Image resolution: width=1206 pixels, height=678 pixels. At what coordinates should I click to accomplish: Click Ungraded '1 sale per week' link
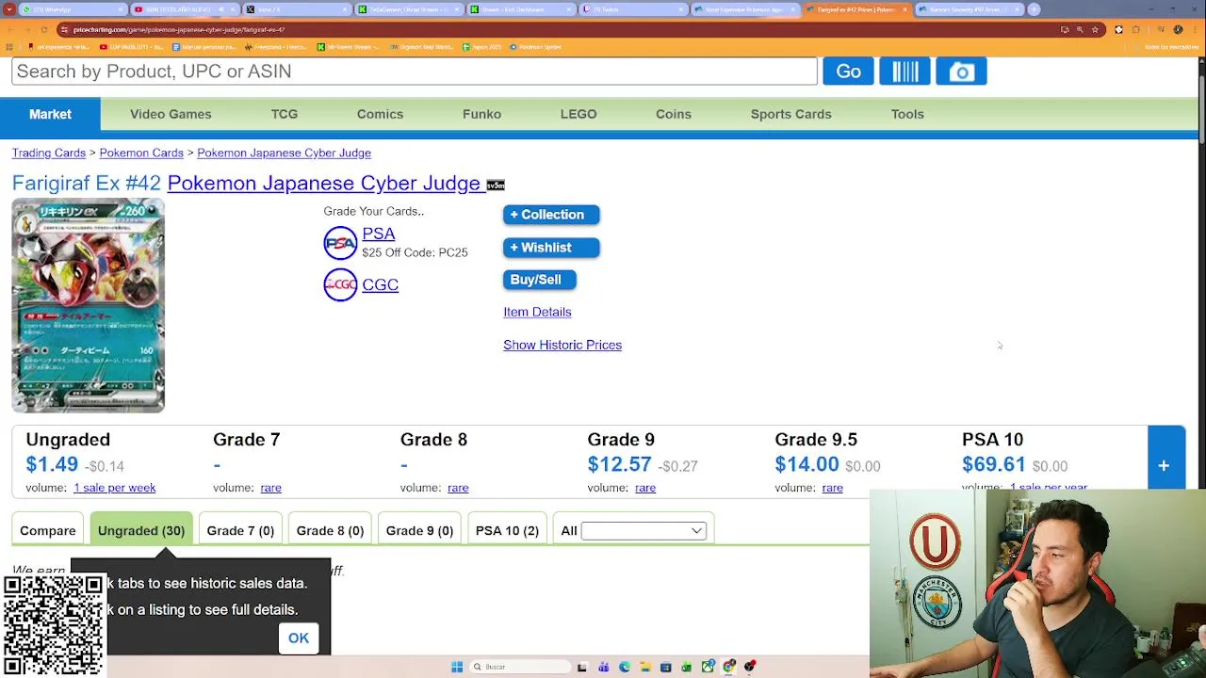coord(115,488)
